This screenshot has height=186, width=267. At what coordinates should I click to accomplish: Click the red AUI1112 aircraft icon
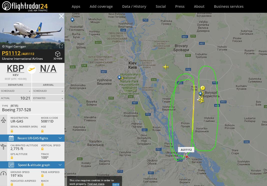coord(186,156)
